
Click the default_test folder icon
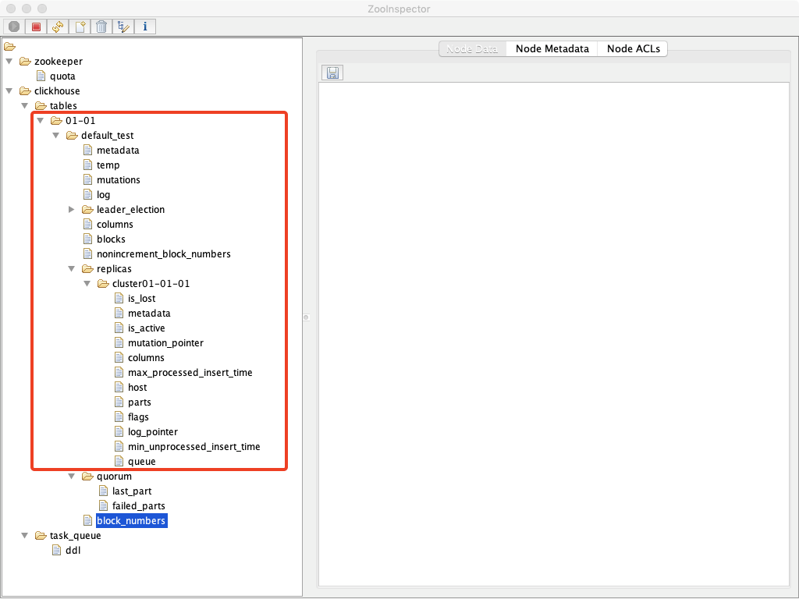click(x=72, y=136)
